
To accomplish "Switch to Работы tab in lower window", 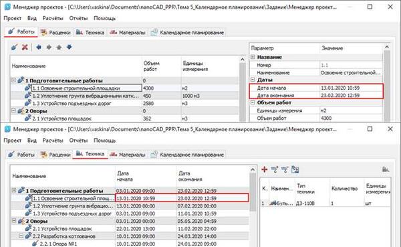I will pos(21,155).
